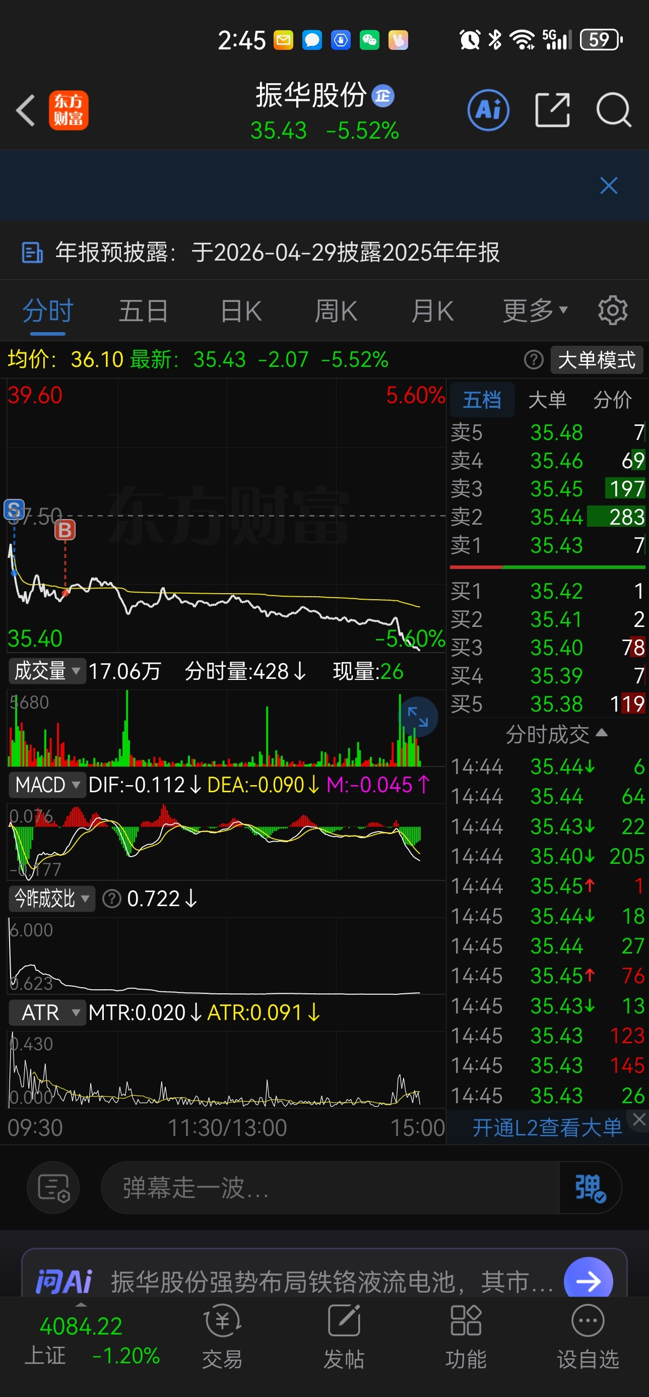Tap the 14:45 35.45 76 trade row
Screen dimensions: 649x1397
pyautogui.click(x=548, y=976)
